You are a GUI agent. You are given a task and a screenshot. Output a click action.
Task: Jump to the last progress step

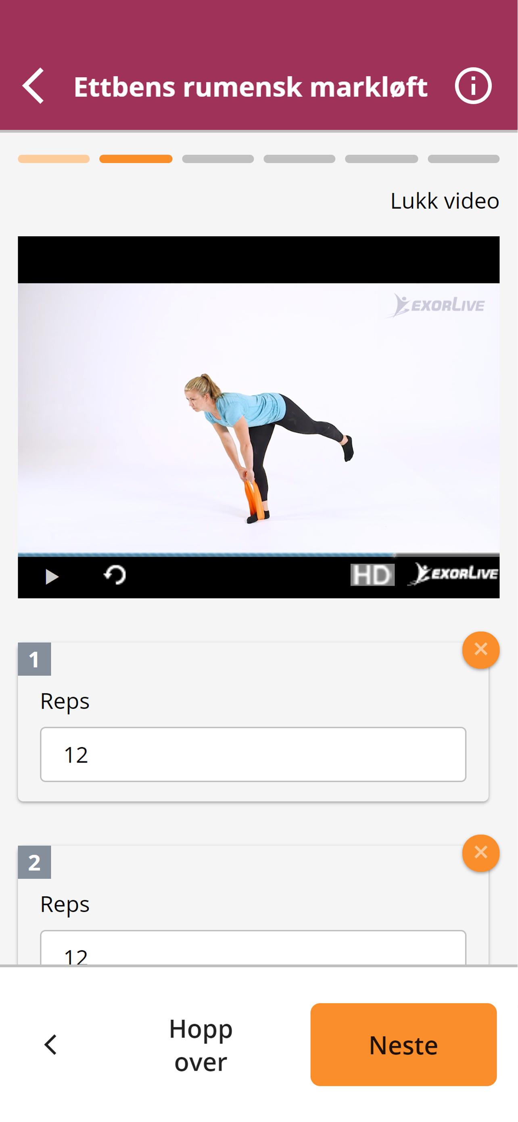[x=464, y=159]
